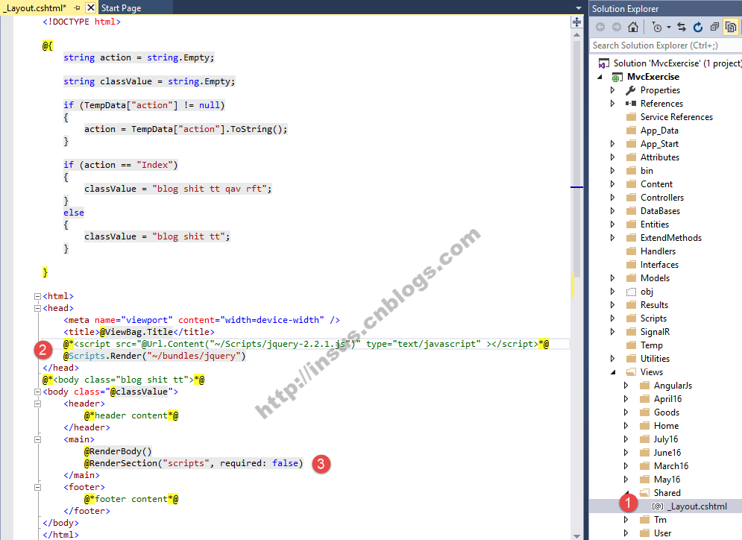
Task: Click the editor scrollbar up arrow
Action: click(x=576, y=34)
